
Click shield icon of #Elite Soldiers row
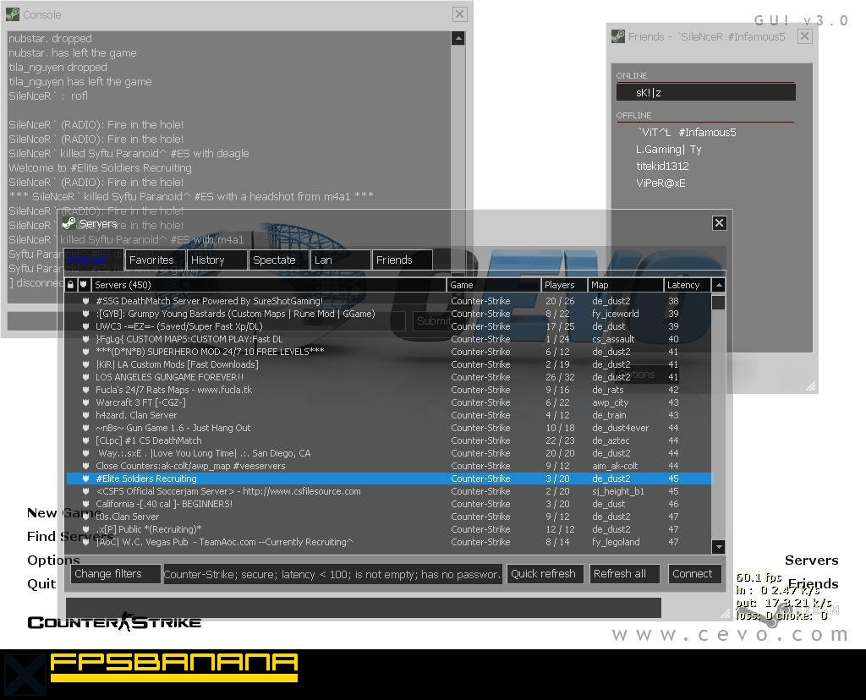(85, 479)
